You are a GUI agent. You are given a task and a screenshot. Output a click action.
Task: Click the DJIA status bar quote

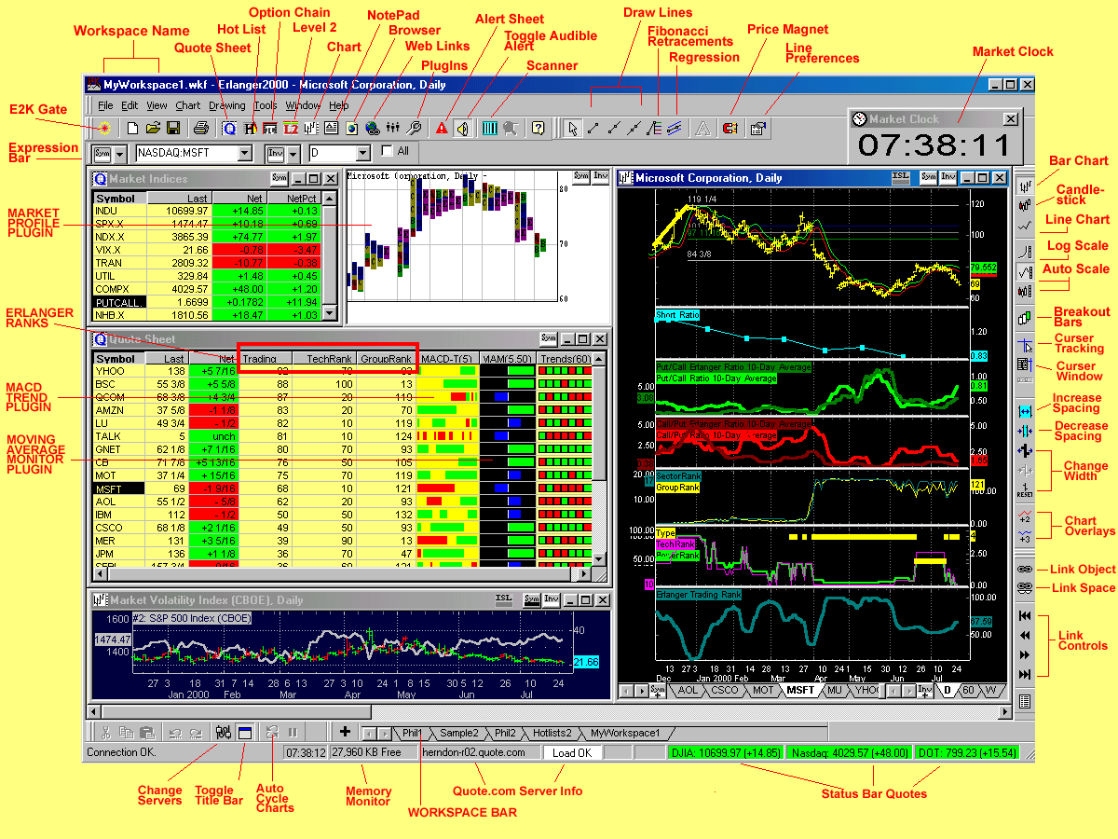726,752
